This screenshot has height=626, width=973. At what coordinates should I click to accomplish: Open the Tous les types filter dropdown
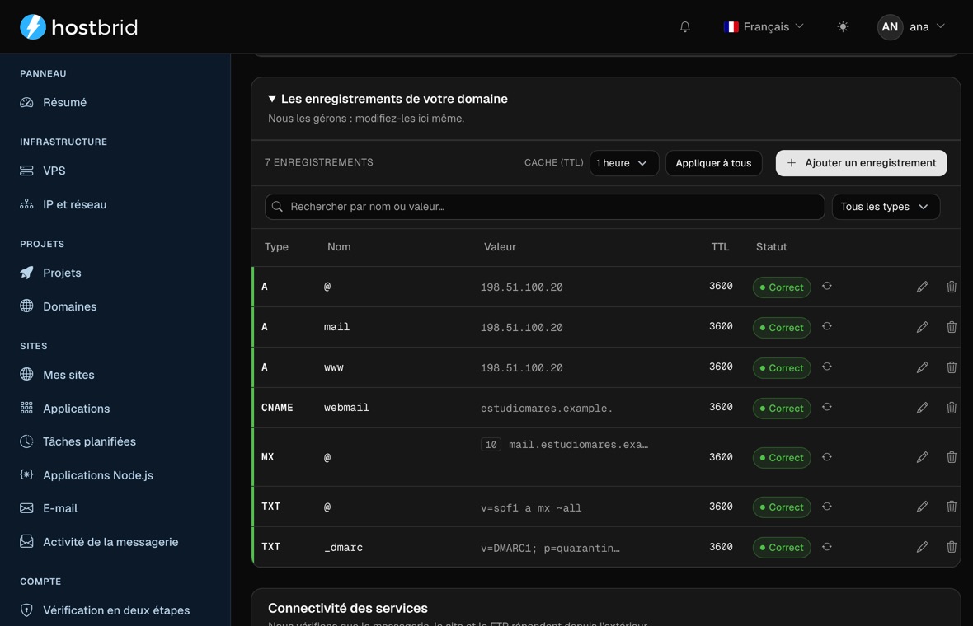[x=886, y=207]
